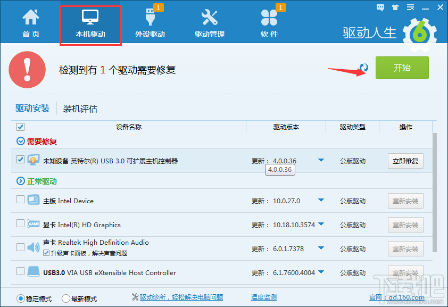Click the 声卡 speaker icon
The height and width of the screenshot is (307, 448).
(x=34, y=247)
